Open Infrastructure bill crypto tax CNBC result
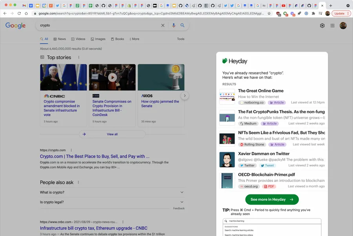This screenshot has height=236, width=353. click(x=94, y=228)
